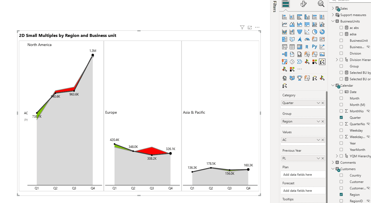
Task: Uncheck the Quarter field checkbox
Action: (341, 117)
